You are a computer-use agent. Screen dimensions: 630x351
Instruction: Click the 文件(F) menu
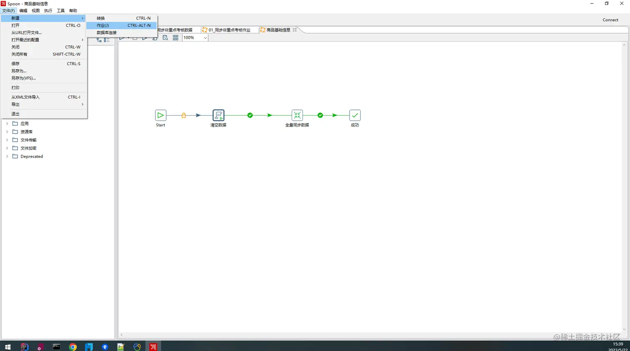(8, 10)
